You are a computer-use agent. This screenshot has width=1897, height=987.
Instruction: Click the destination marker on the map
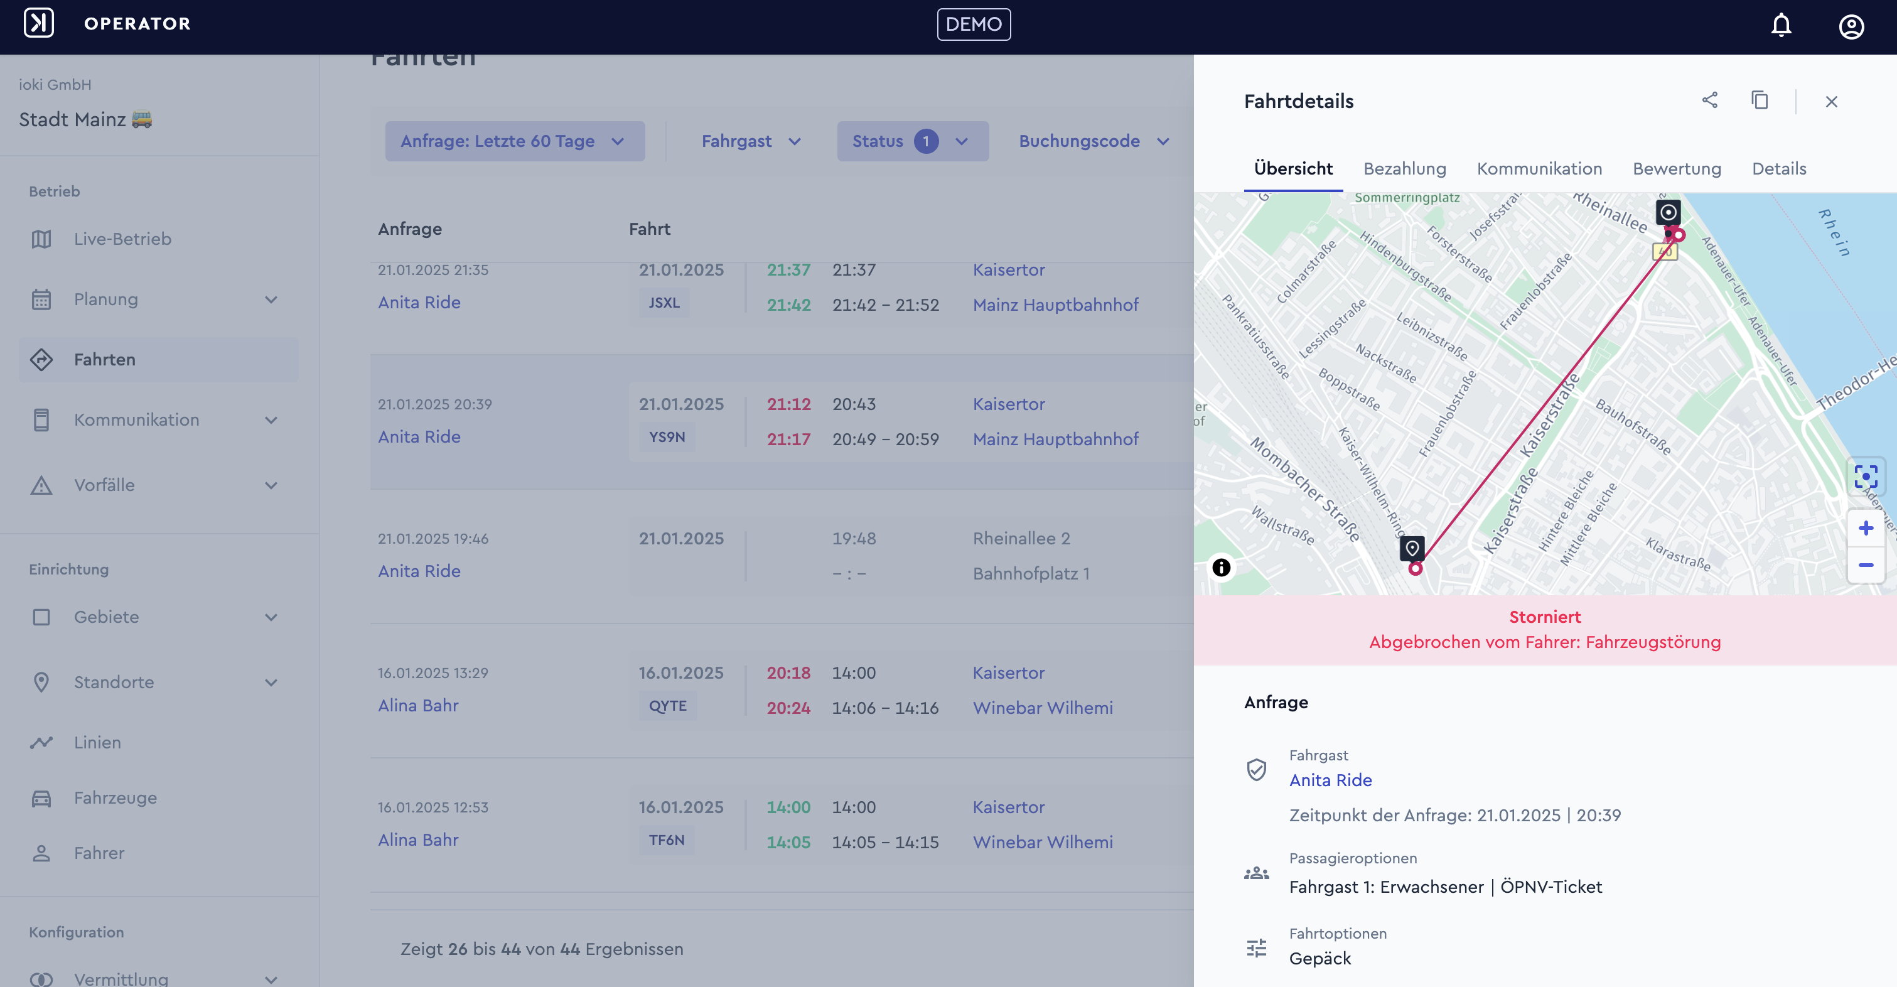pyautogui.click(x=1412, y=549)
